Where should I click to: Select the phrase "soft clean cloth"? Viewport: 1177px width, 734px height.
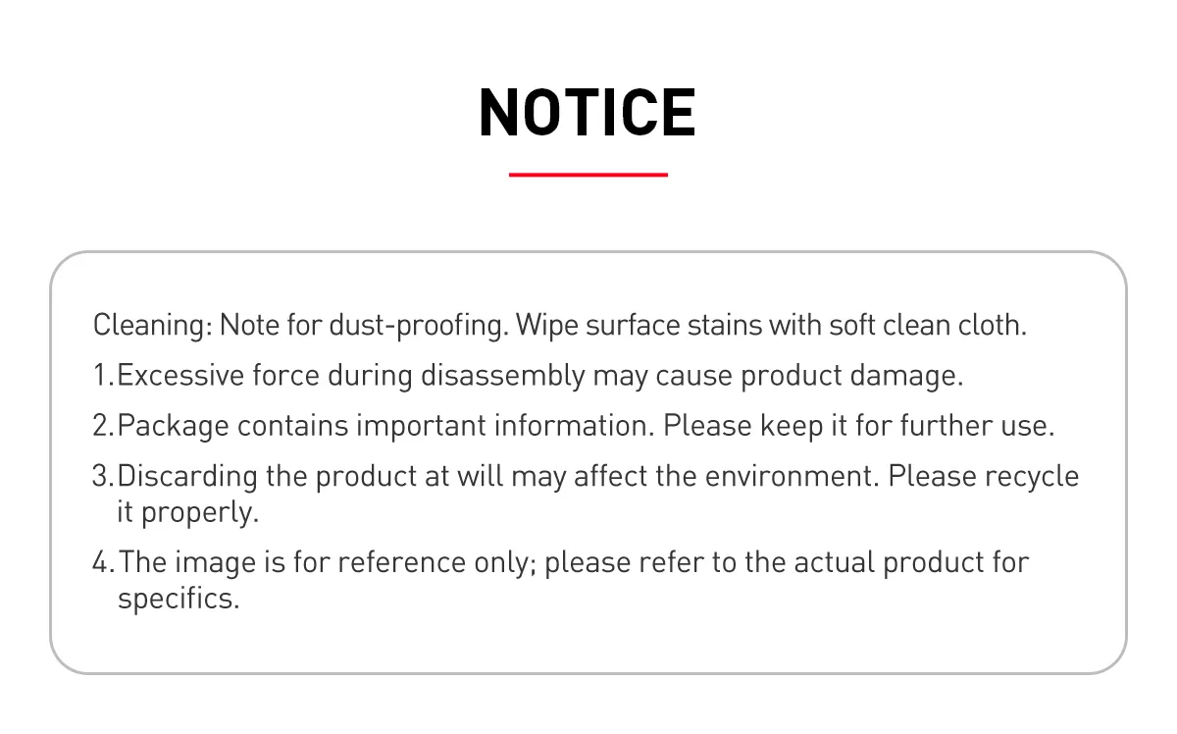[928, 326]
